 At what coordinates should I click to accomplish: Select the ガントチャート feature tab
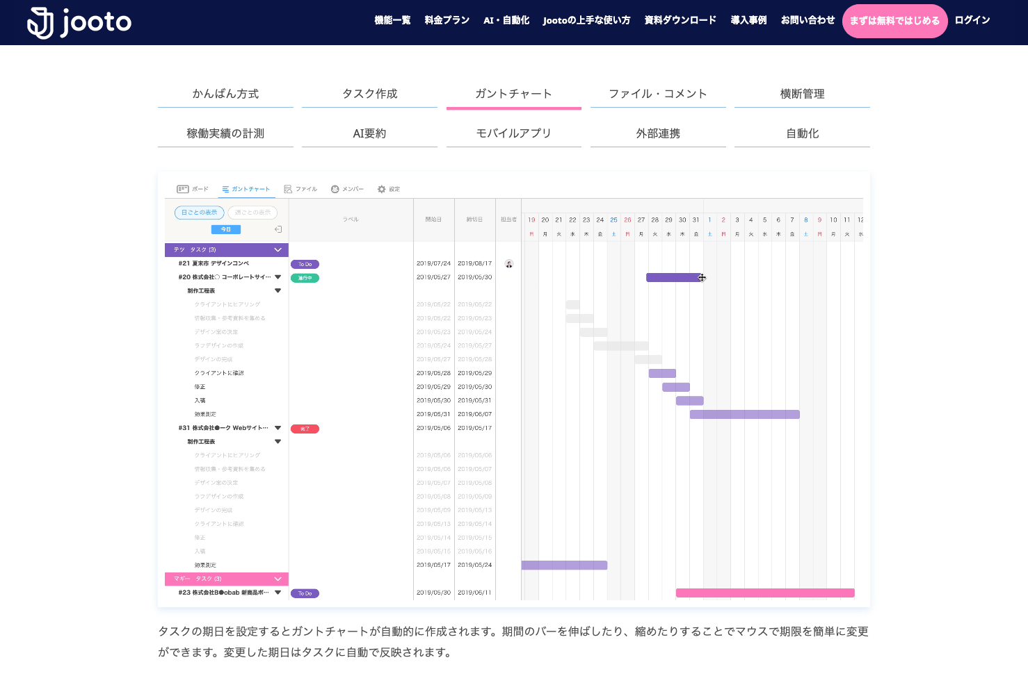point(513,94)
